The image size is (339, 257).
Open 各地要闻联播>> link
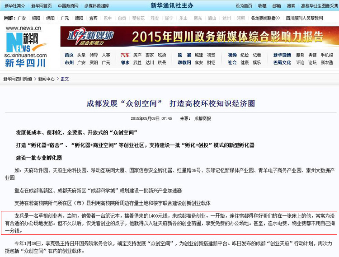point(265,18)
